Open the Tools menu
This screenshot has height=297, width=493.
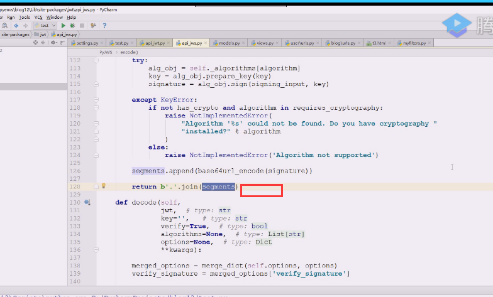[24, 18]
